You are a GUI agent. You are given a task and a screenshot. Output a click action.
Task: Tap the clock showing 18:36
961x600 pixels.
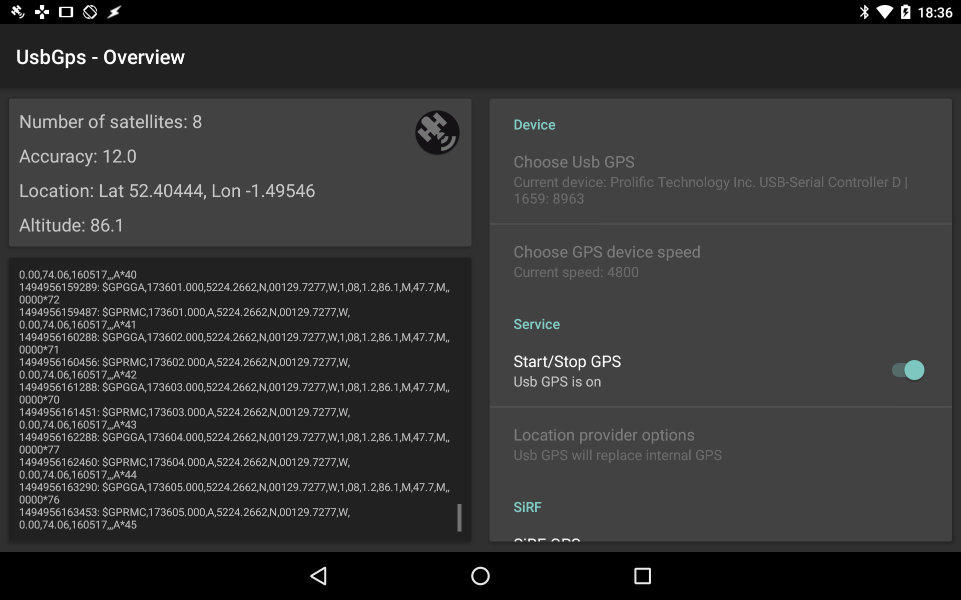tap(934, 12)
